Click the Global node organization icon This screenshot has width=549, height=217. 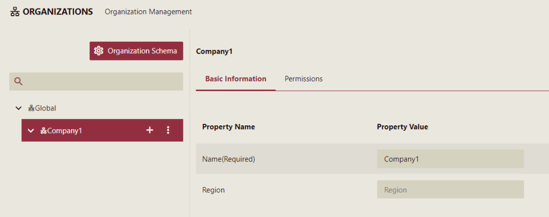32,108
